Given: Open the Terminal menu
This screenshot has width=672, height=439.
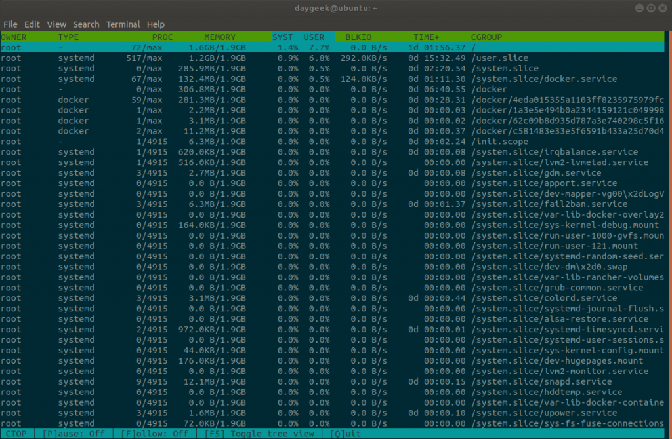Looking at the screenshot, I should [123, 24].
